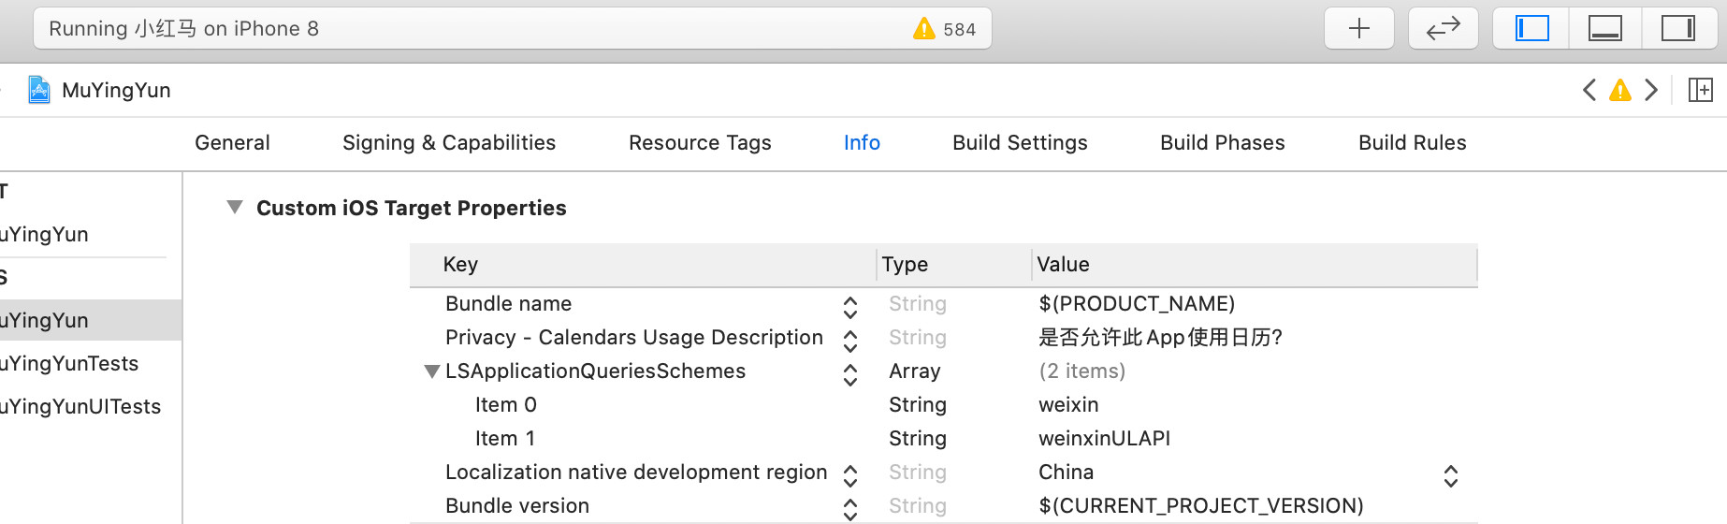Toggle the inspectors panel
The width and height of the screenshot is (1727, 524).
(x=1677, y=29)
